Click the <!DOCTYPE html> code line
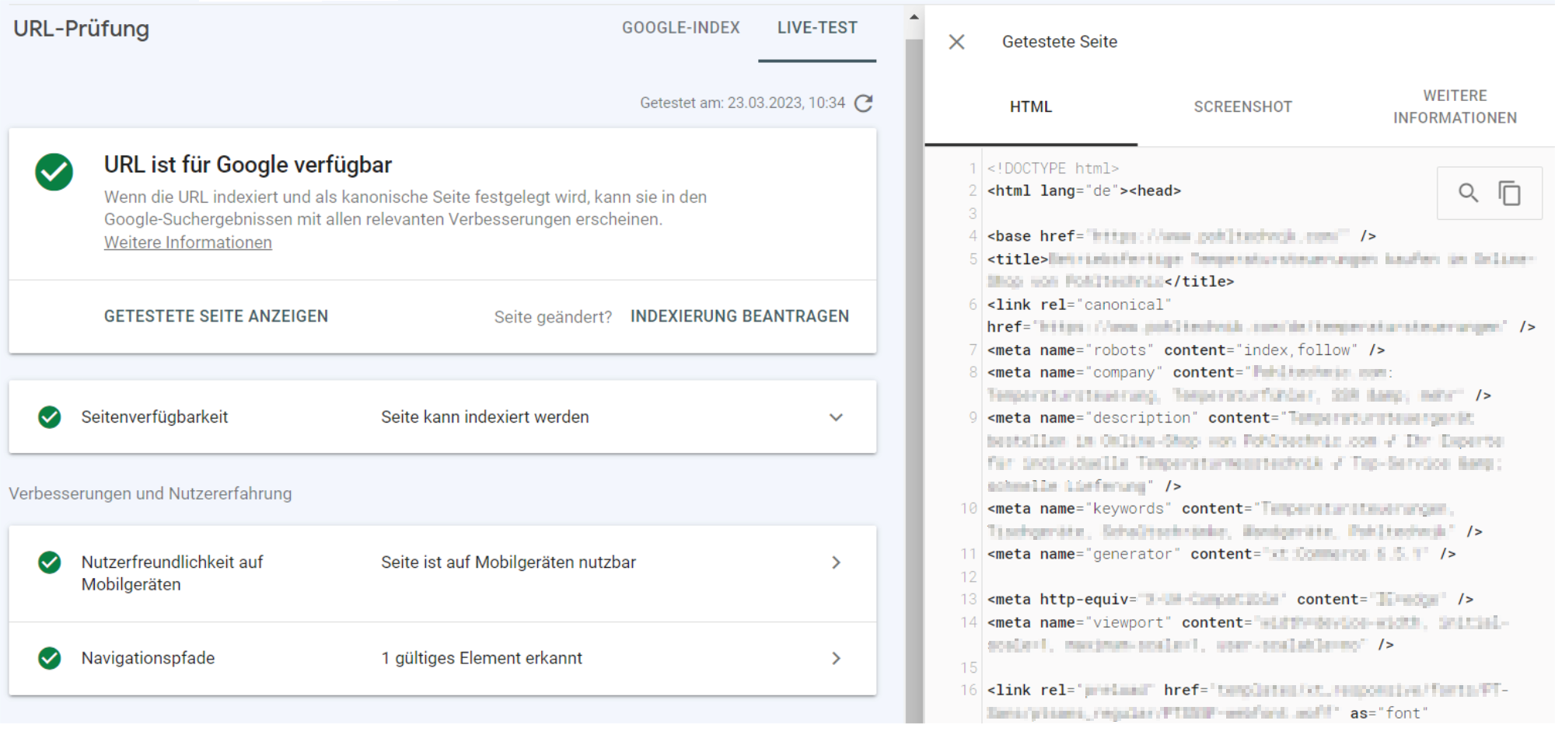The height and width of the screenshot is (731, 1555). [1053, 169]
